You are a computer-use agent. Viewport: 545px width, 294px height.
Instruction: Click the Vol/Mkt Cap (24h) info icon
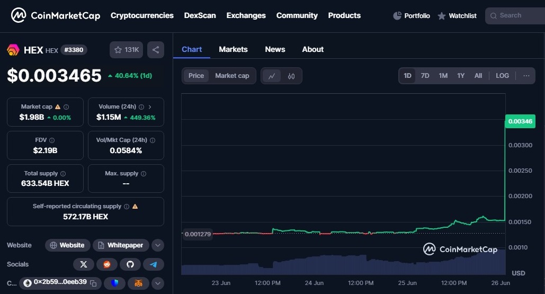click(152, 140)
